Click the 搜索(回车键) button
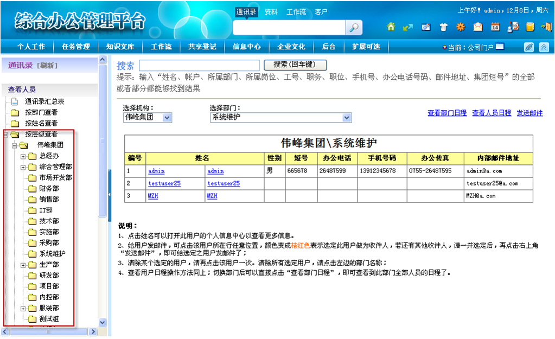Screen dimensions: 555x339 tap(295, 65)
